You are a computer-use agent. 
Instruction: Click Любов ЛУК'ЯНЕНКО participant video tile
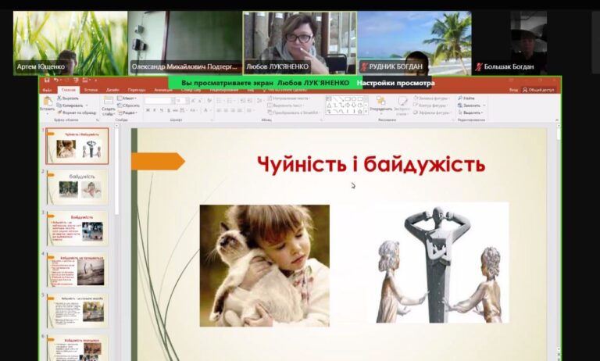(x=299, y=43)
